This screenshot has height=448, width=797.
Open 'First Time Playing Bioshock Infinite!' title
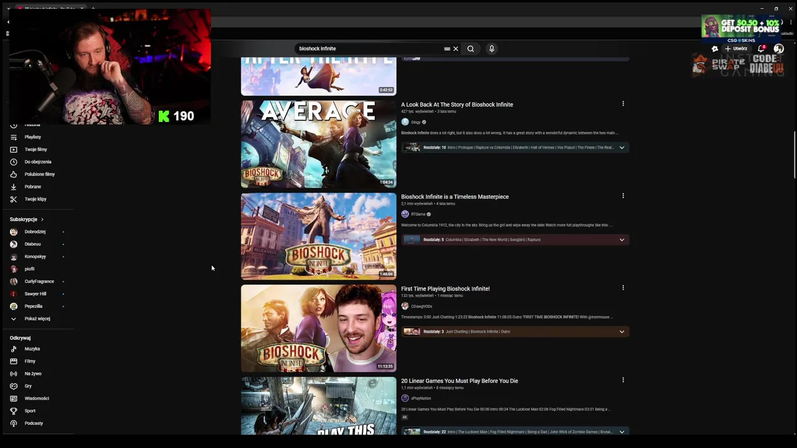click(445, 289)
